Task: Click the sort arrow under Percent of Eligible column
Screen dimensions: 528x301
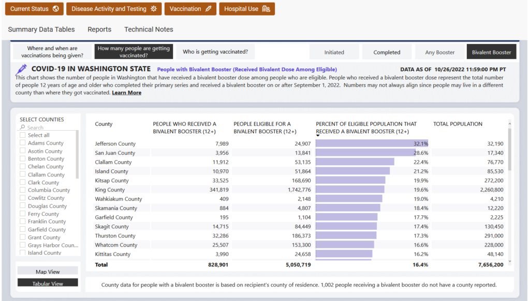Action: click(x=318, y=136)
